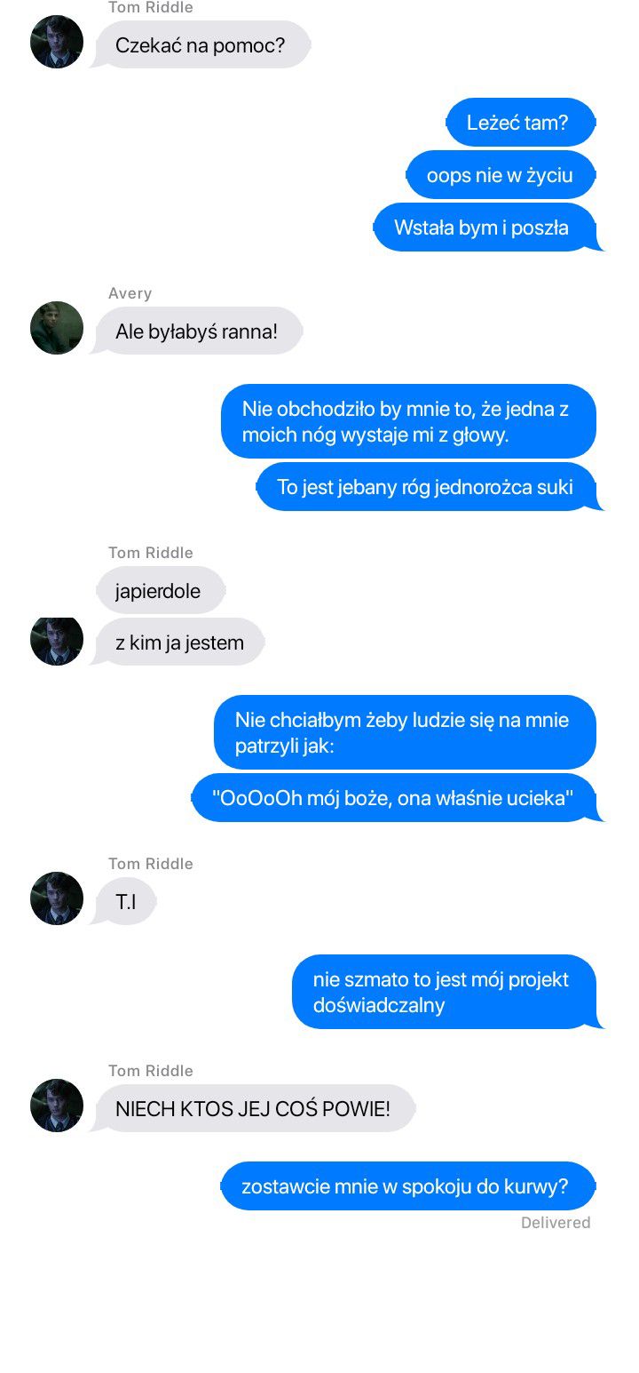Select the 'Czekać na pomoc?' message bubble

202,44
